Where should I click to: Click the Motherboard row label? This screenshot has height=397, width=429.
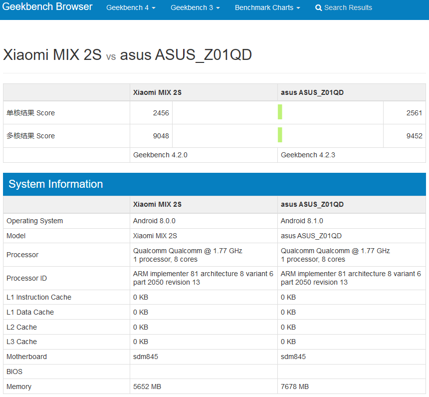[26, 357]
